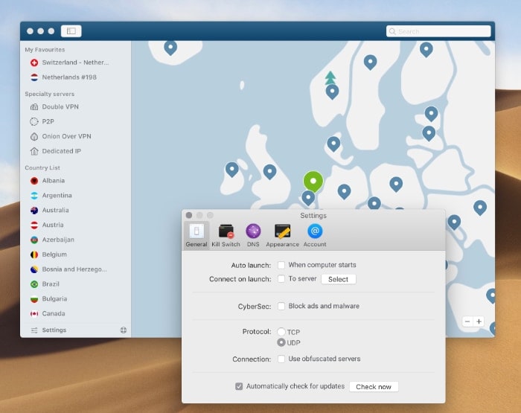Click the Switzerland flag icon in favourites
Image resolution: width=521 pixels, height=413 pixels.
point(34,63)
